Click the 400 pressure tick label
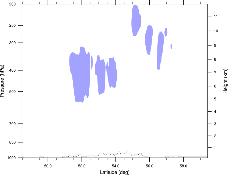228x175 pixels. click(x=12, y=70)
